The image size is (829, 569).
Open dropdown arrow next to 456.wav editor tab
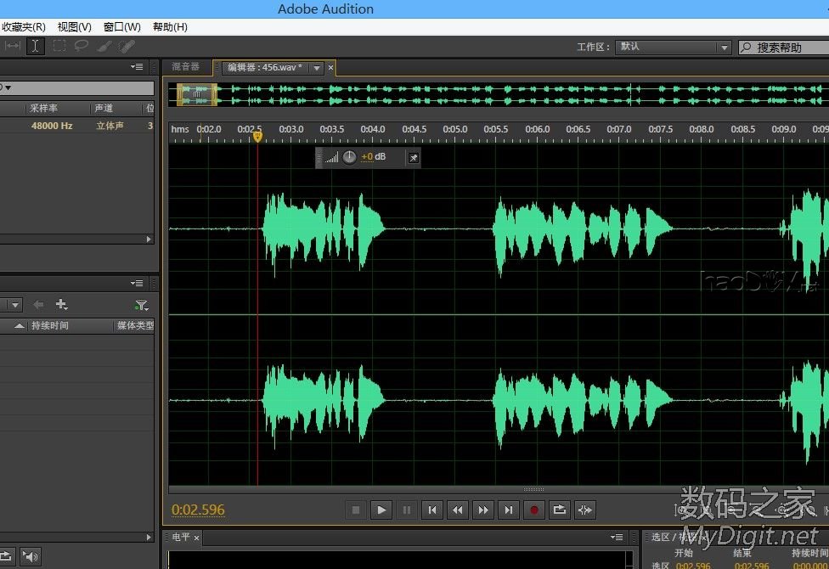coord(317,68)
